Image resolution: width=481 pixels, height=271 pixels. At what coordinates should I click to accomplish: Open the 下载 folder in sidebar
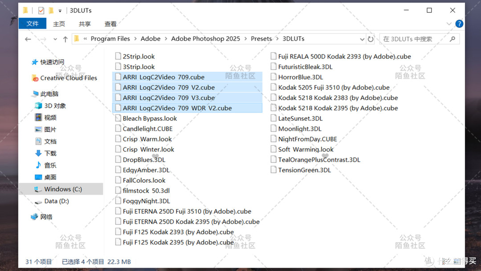[46, 153]
